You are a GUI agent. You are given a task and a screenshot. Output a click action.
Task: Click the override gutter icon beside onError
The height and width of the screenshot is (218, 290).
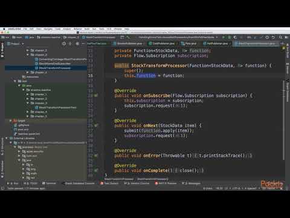[x=96, y=156]
